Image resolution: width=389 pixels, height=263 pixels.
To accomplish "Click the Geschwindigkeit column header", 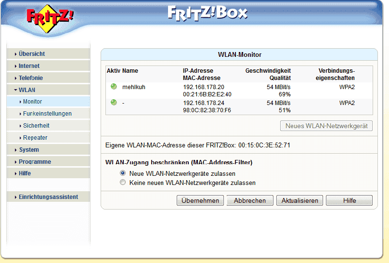I will coord(268,71).
